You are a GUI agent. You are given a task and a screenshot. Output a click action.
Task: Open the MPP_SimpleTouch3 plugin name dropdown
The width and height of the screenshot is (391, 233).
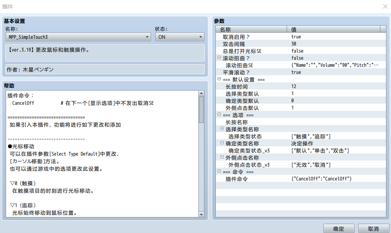point(78,37)
